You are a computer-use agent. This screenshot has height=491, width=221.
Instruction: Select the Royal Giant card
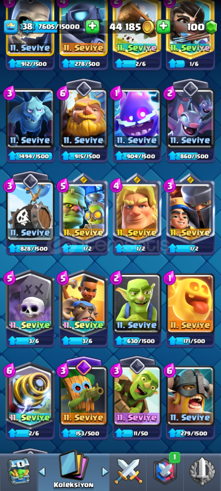pyautogui.click(x=84, y=122)
